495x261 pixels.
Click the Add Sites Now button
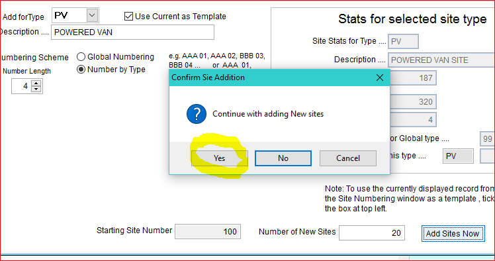click(x=453, y=234)
